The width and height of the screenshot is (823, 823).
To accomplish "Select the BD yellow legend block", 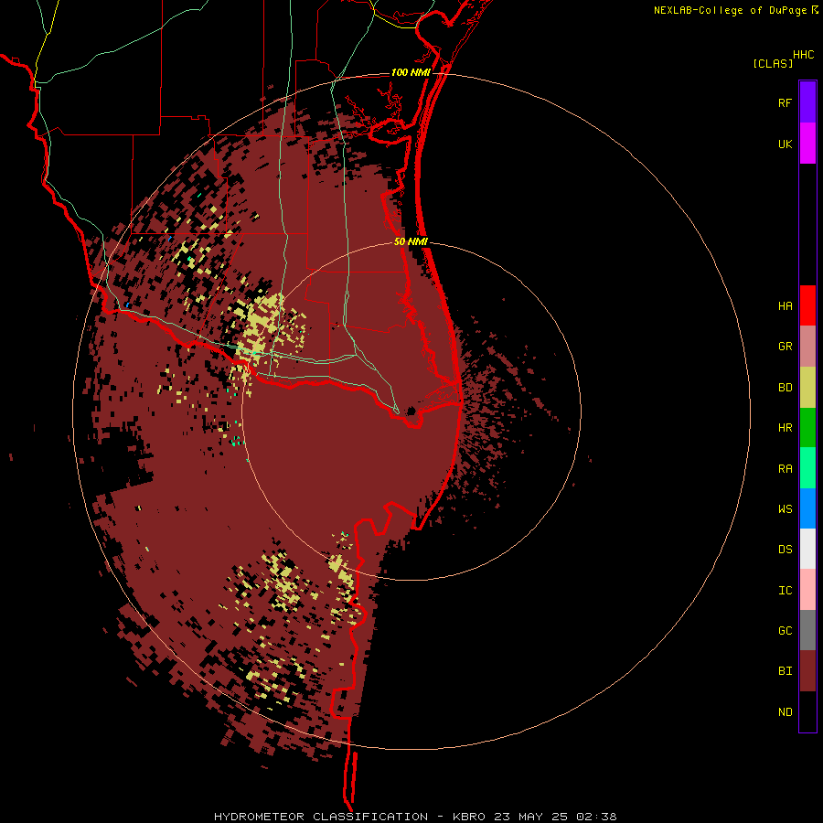I will coord(807,388).
